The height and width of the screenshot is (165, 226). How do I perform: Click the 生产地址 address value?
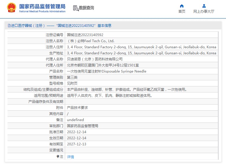click(x=142, y=53)
